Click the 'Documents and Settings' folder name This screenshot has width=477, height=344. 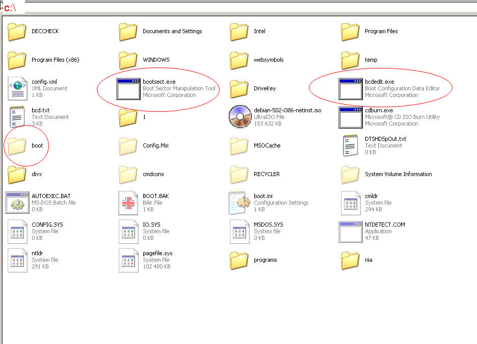172,31
